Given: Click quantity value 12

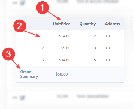Looking at the screenshot, I should 94,36.
